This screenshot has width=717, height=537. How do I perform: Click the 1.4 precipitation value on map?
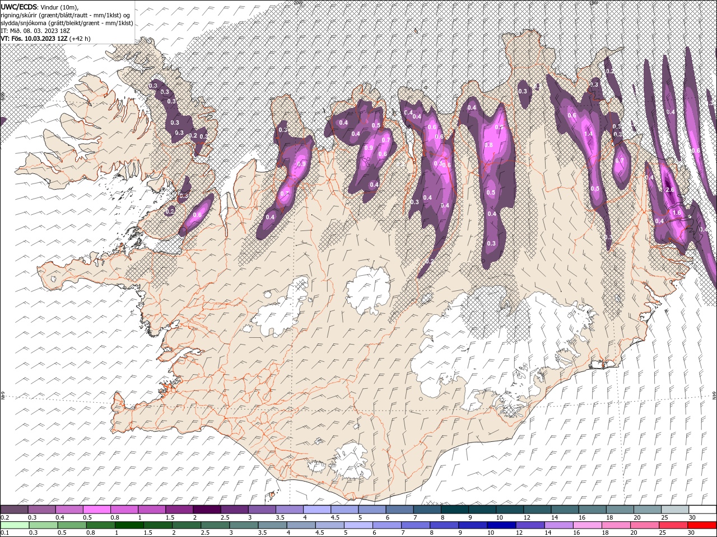(588, 134)
